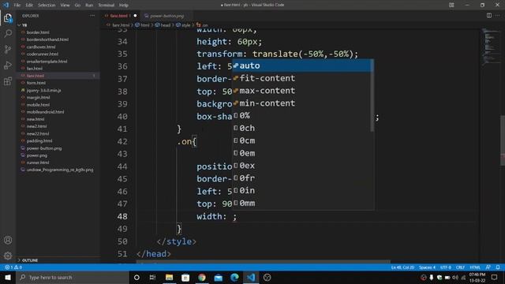Select the auto suggestion
This screenshot has height=284, width=505.
(301, 65)
